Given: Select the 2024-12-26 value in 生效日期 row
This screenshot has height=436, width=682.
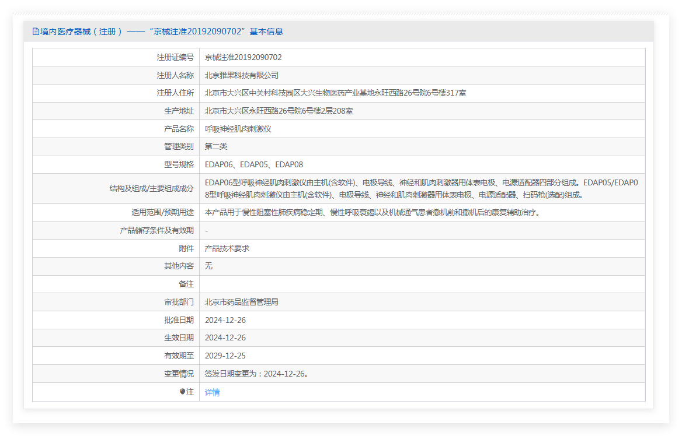Looking at the screenshot, I should (x=225, y=337).
